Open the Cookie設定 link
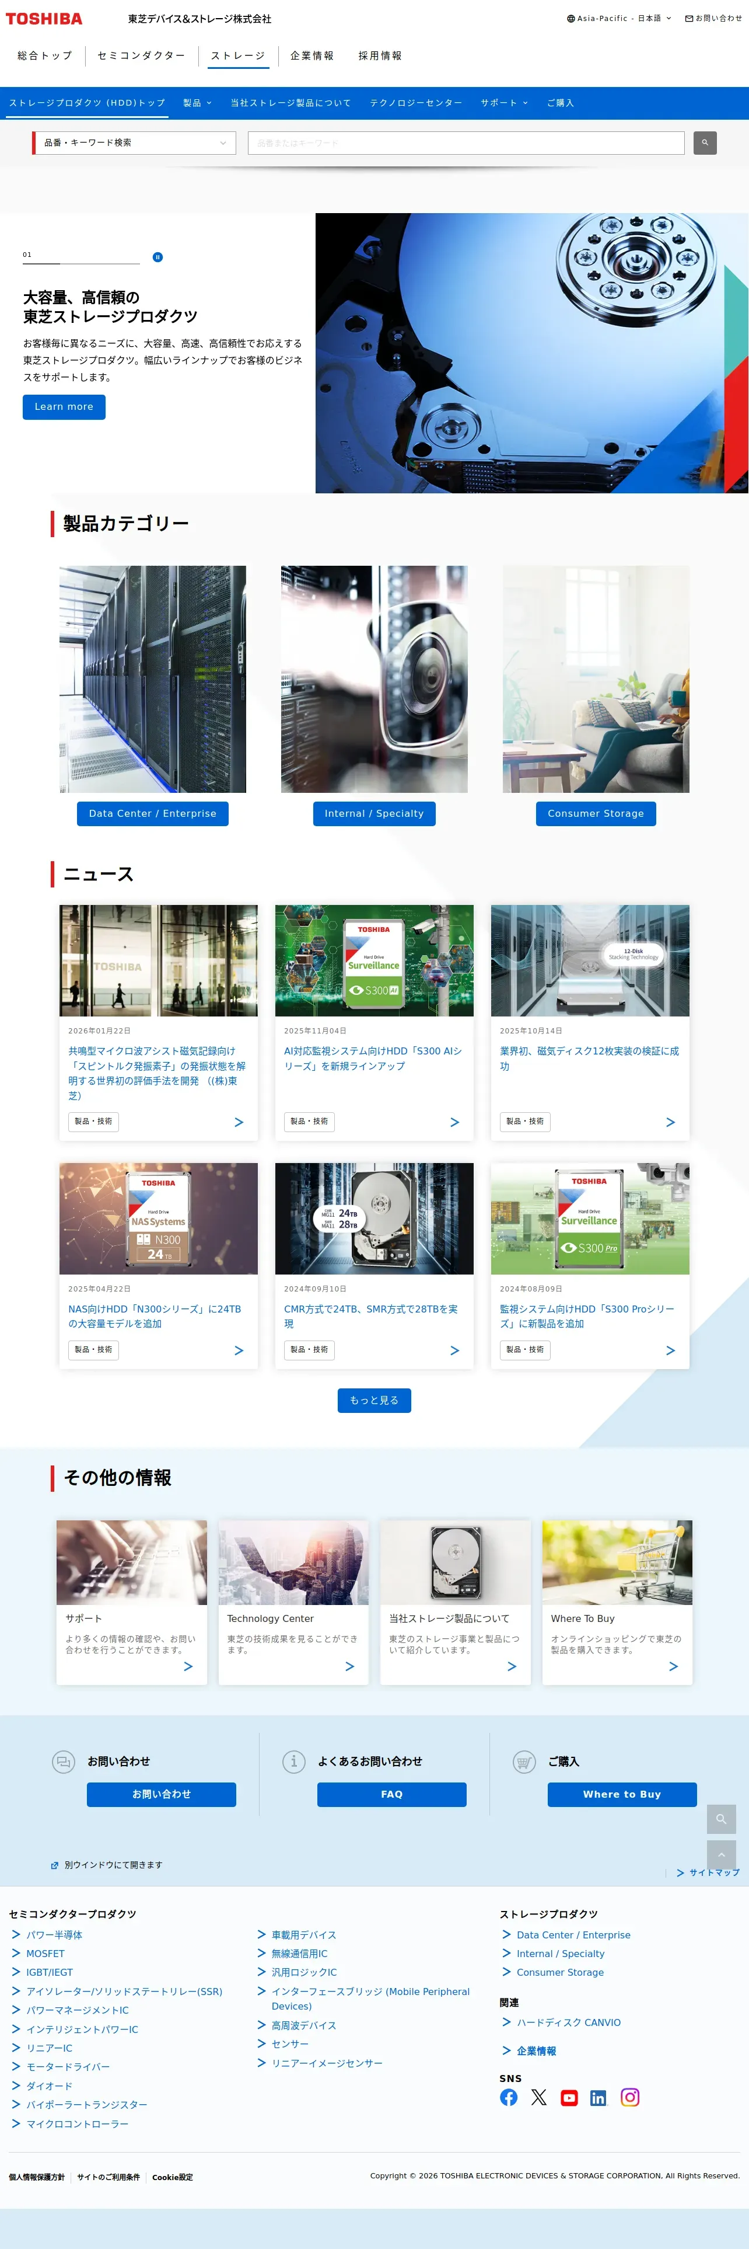This screenshot has width=749, height=2249. point(173,2177)
